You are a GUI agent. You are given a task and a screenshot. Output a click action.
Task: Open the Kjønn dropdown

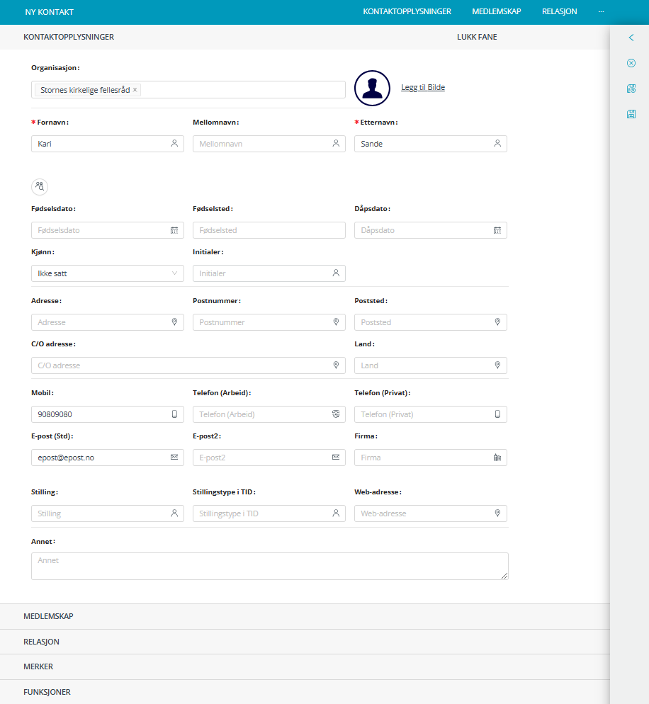(x=107, y=273)
